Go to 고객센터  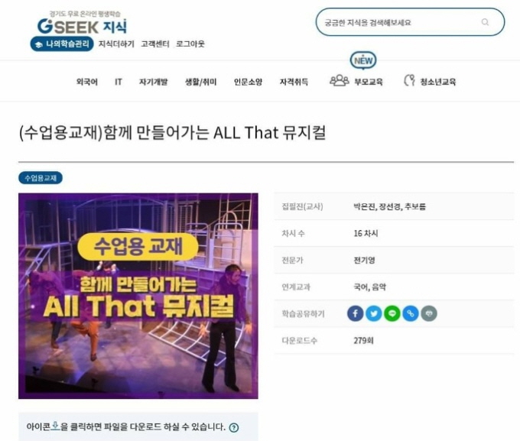[155, 44]
